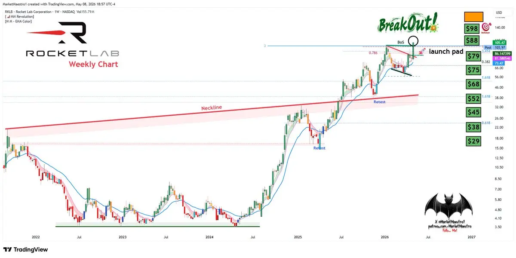516x258 pixels.
Task: Click the 2022 label on time axis
Action: 36,237
